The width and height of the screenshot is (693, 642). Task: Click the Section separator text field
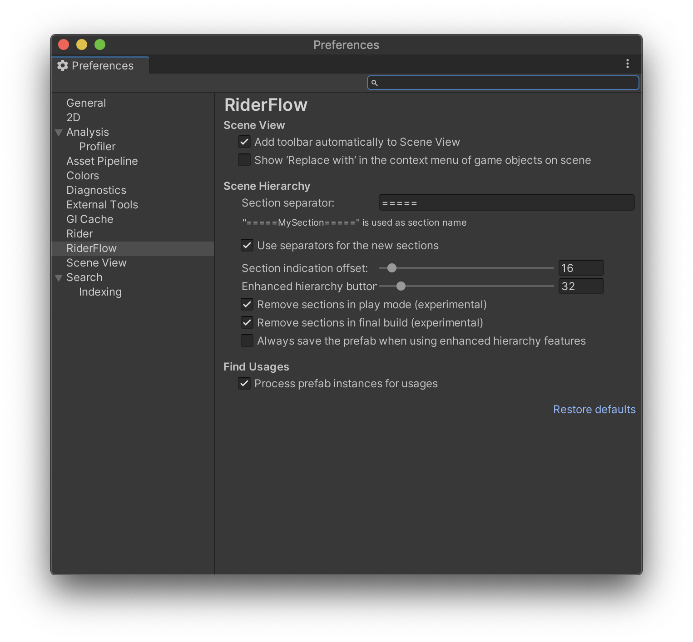[506, 203]
